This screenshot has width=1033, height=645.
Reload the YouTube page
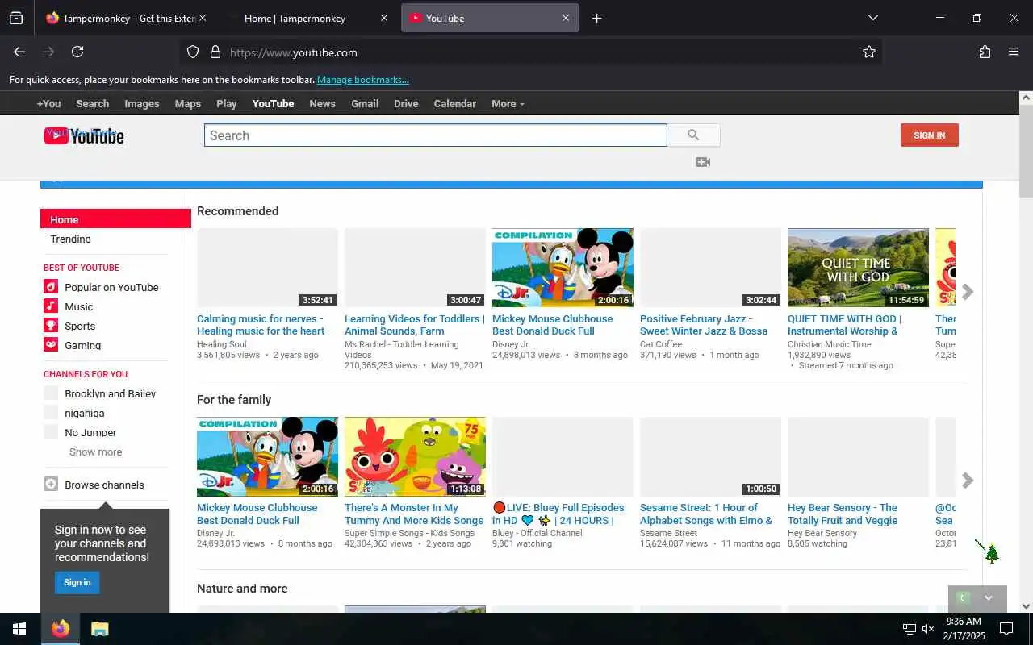77,52
